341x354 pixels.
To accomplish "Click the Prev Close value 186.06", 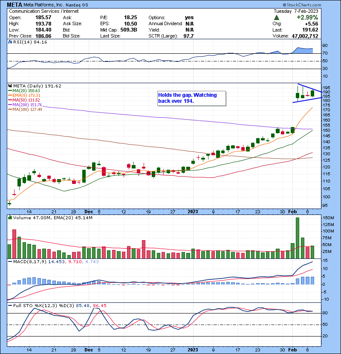I will 43,36.
